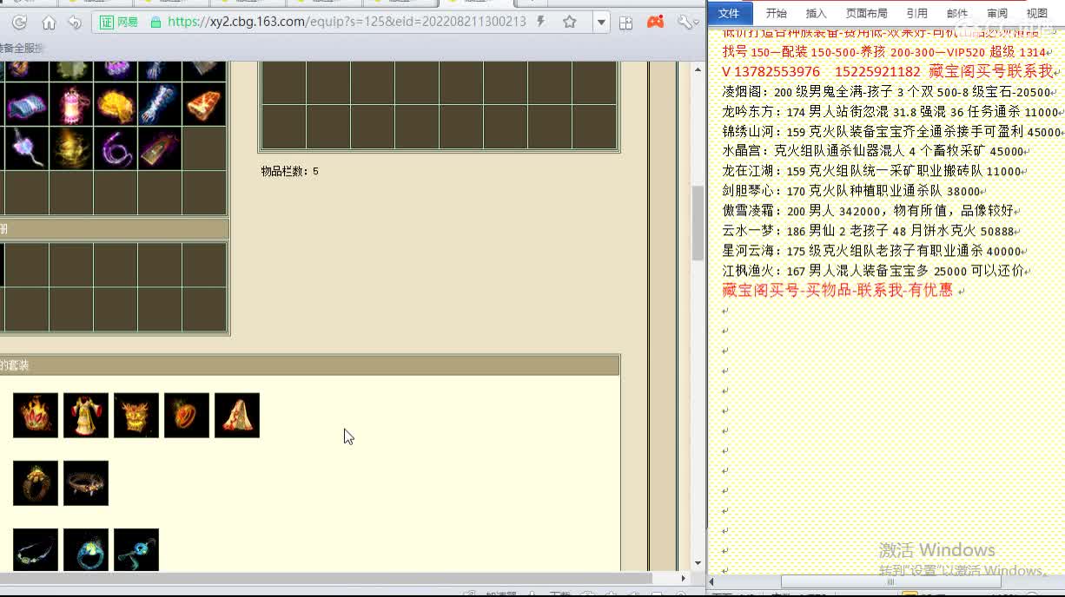Switch to the 审阅 ribbon tab

click(997, 13)
